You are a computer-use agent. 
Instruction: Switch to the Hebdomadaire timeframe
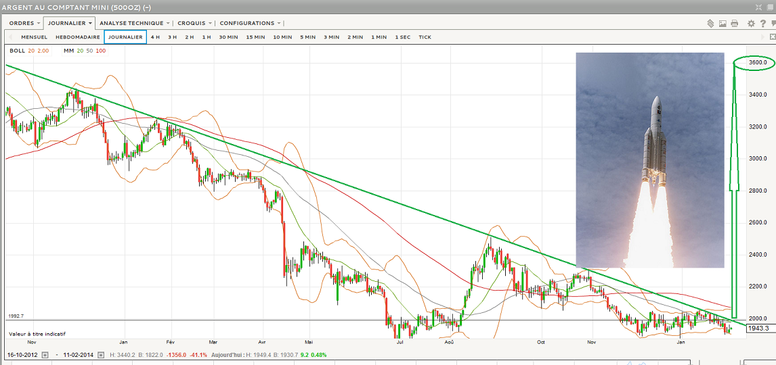pos(78,37)
